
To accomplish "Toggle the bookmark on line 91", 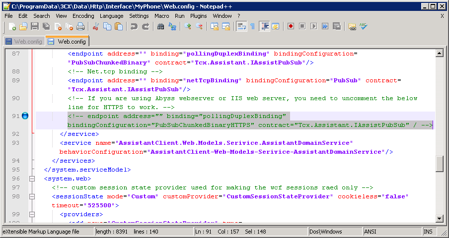I will click(25, 116).
